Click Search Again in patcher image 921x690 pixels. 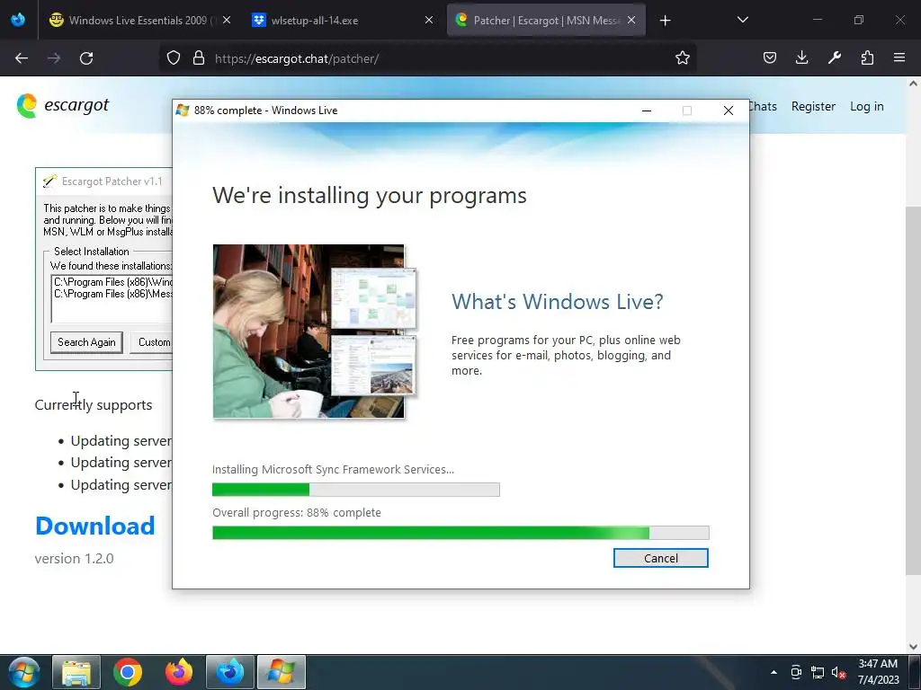pyautogui.click(x=86, y=342)
